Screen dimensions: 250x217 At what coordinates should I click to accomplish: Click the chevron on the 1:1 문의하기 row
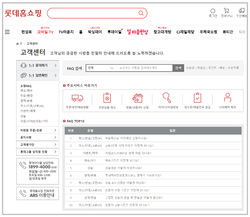click(x=55, y=65)
